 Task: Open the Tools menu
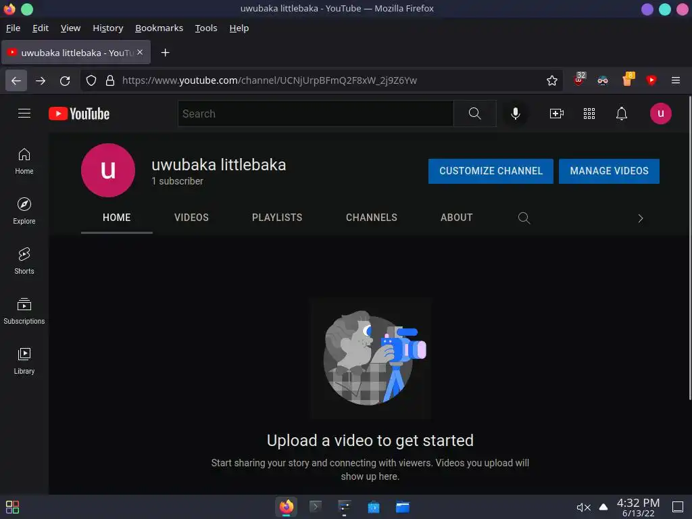pos(206,28)
